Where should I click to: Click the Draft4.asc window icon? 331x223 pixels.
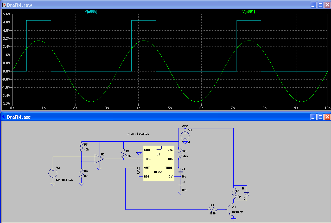point(4,117)
